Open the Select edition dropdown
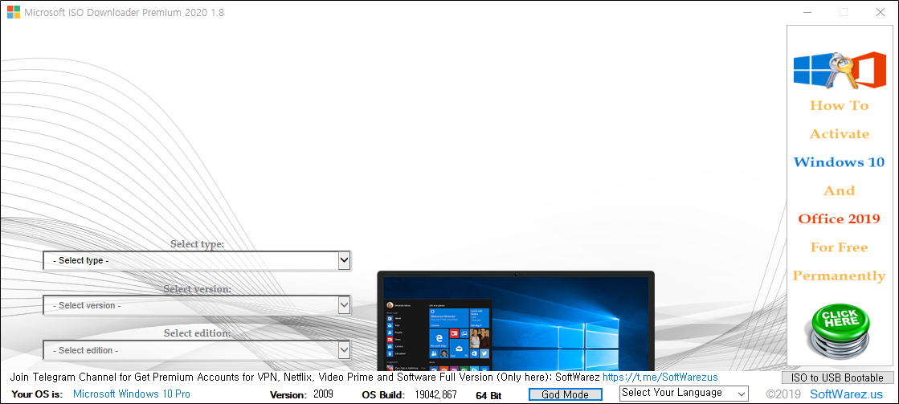 tap(197, 350)
